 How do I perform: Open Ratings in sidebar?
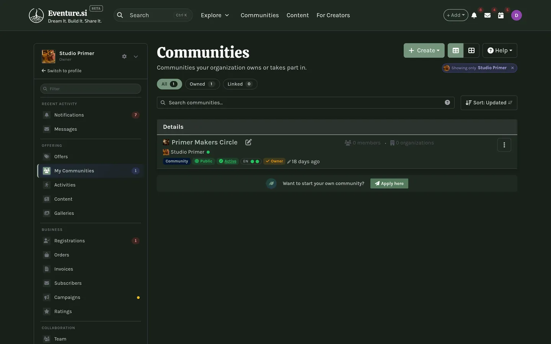click(91, 312)
